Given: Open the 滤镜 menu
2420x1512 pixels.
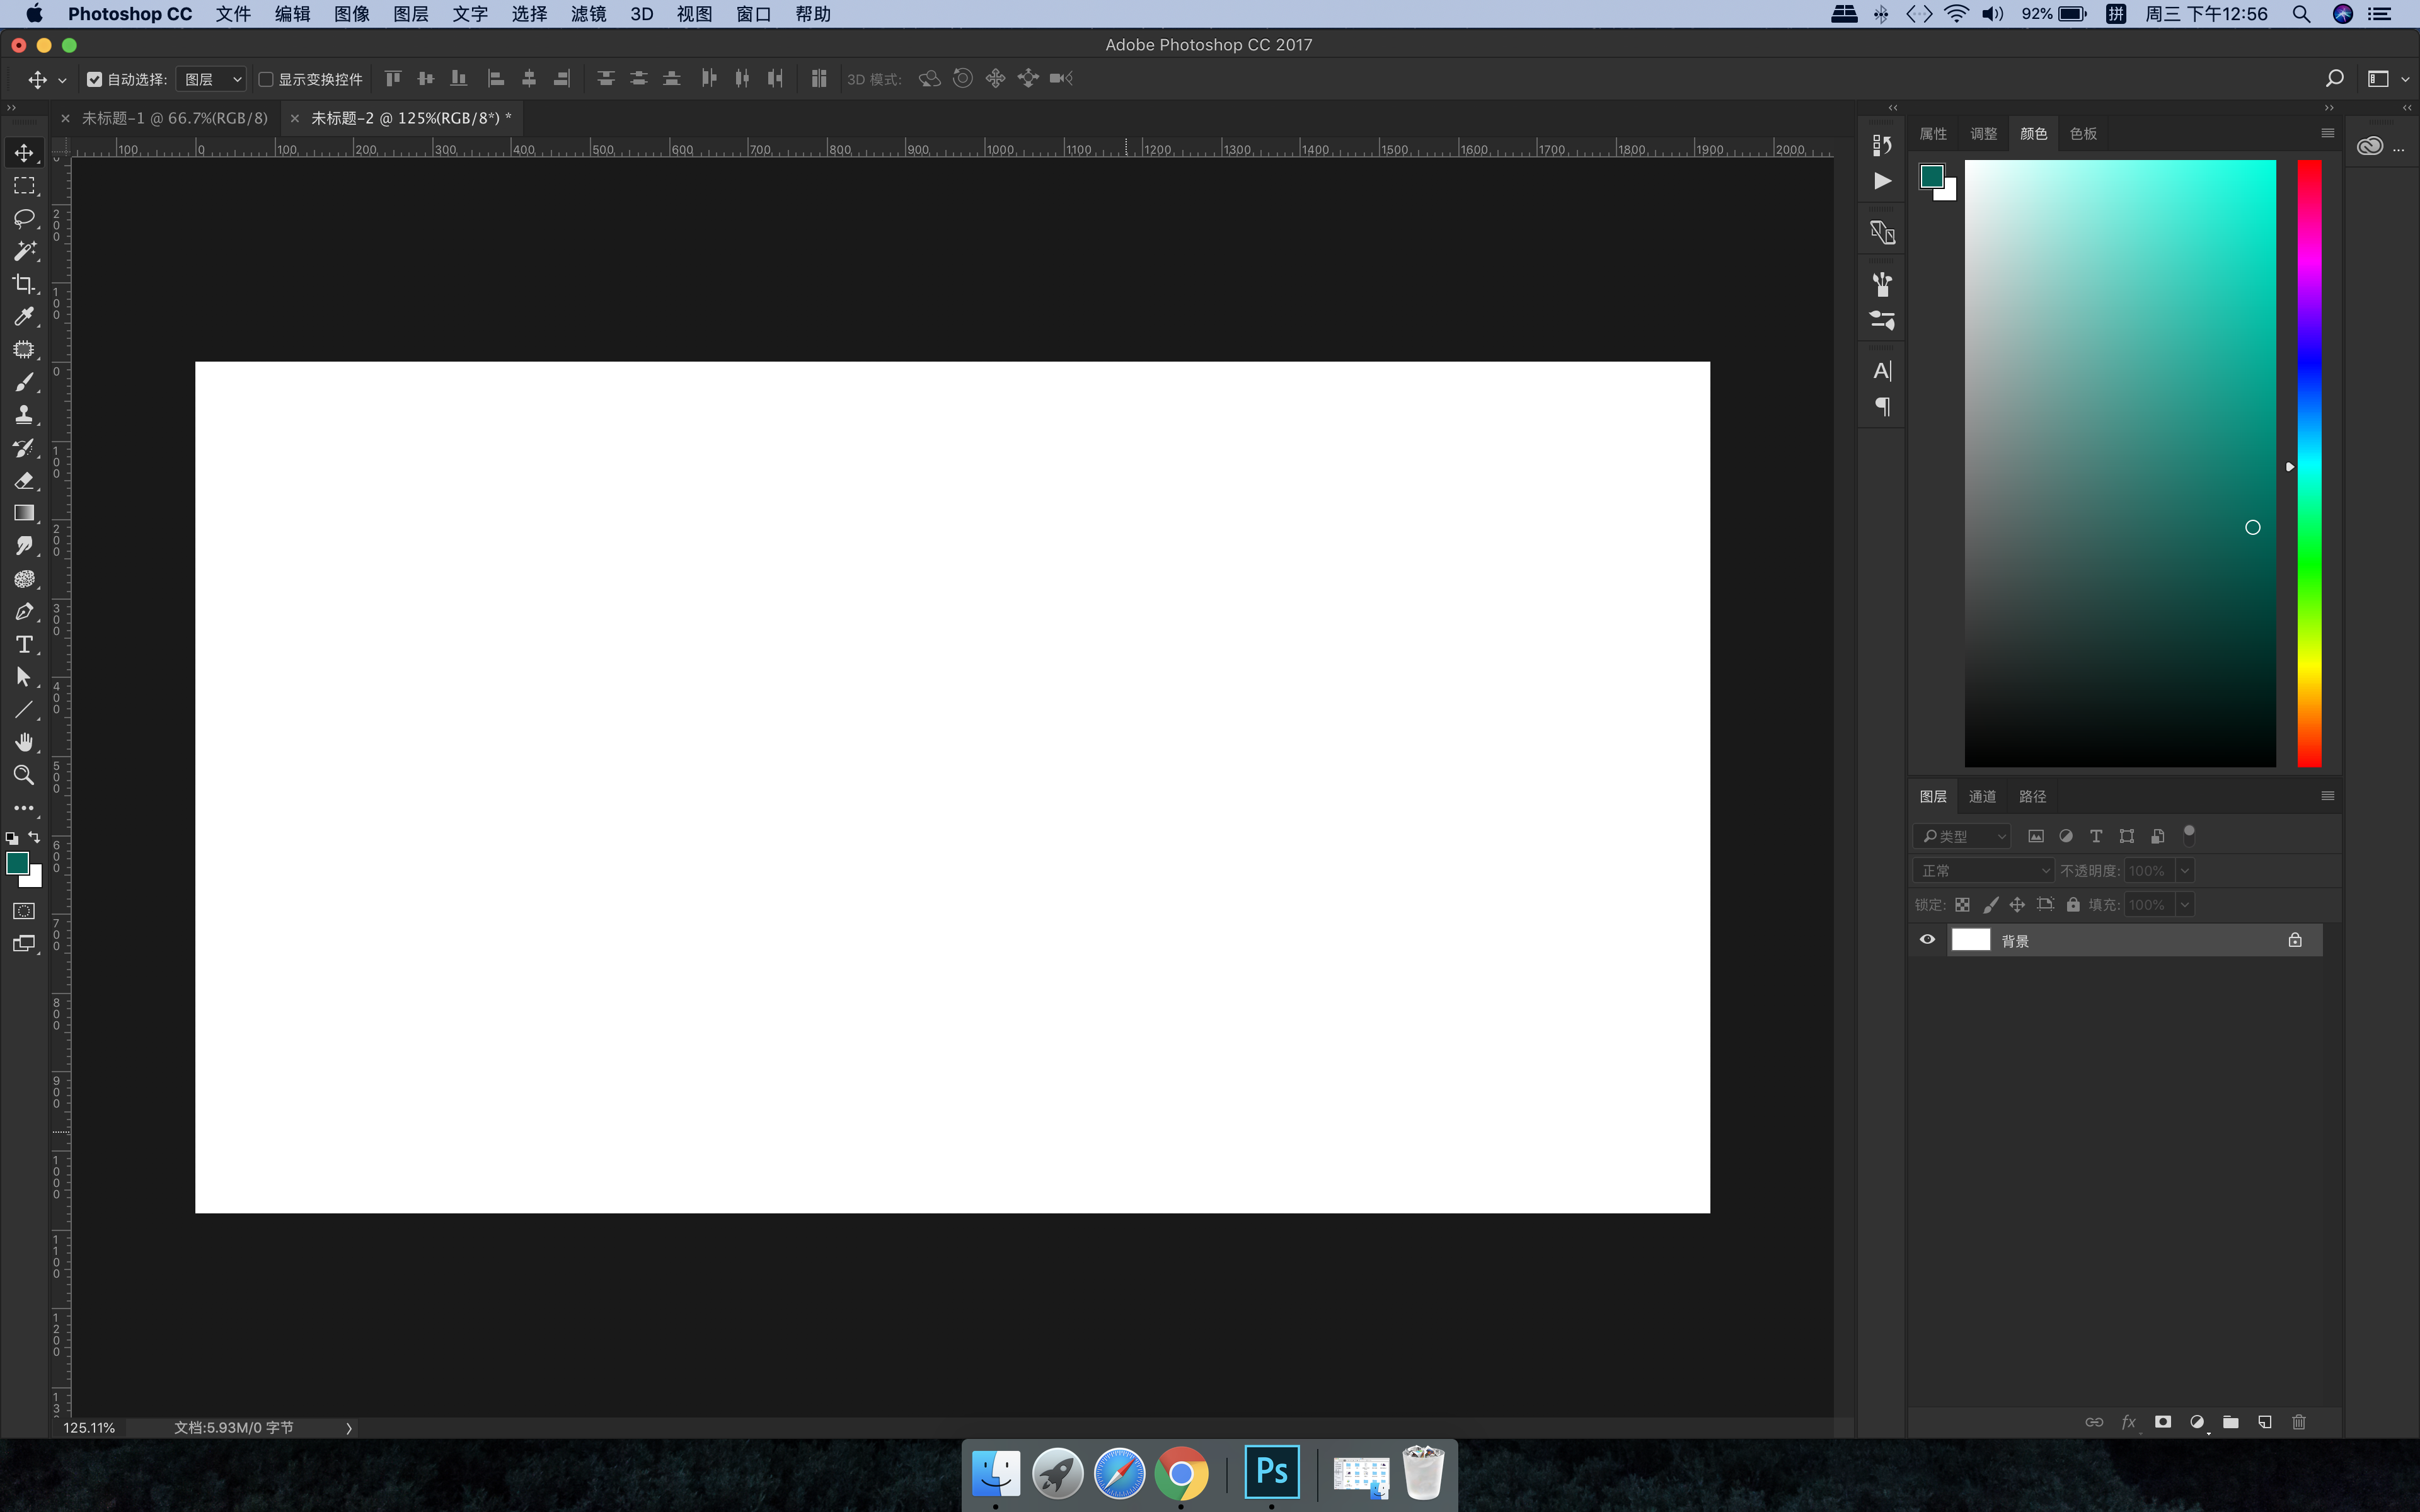Looking at the screenshot, I should [588, 14].
